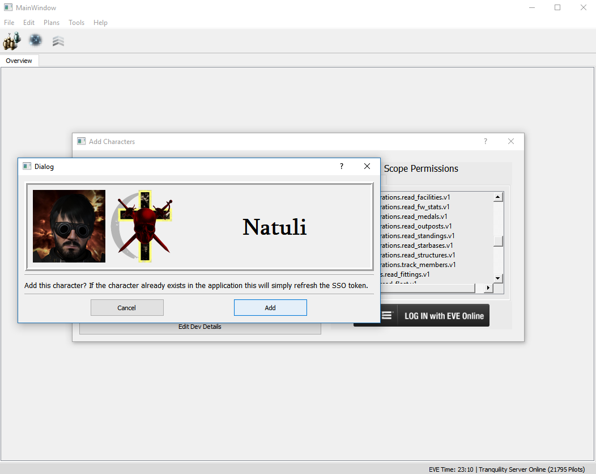The height and width of the screenshot is (474, 596).
Task: Click Add to add character Natuli
Action: tap(270, 308)
